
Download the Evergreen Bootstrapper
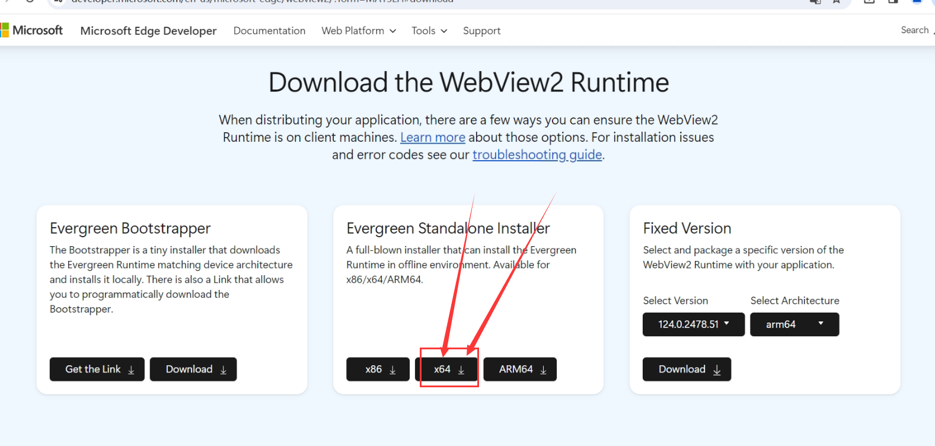point(193,369)
